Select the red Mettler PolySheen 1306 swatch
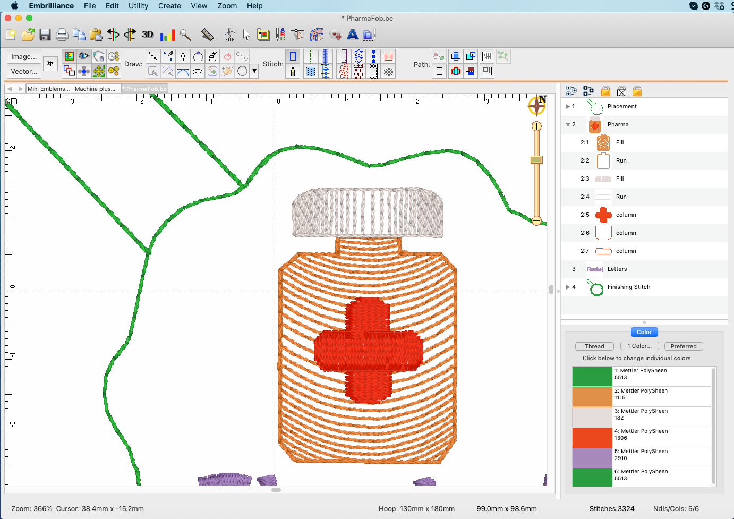The image size is (734, 519). (x=592, y=437)
